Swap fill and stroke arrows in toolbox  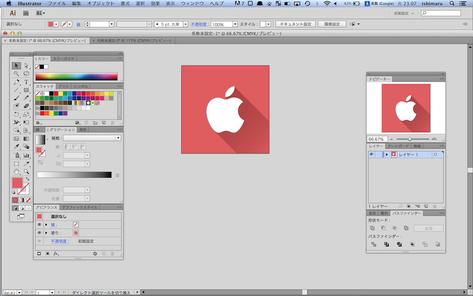pyautogui.click(x=27, y=179)
